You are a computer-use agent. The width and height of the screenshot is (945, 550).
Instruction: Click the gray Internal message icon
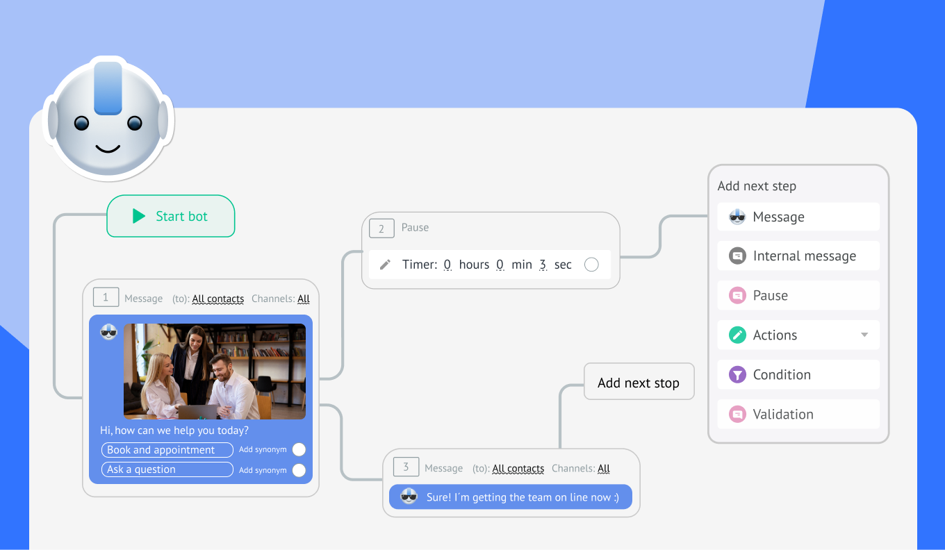(737, 256)
